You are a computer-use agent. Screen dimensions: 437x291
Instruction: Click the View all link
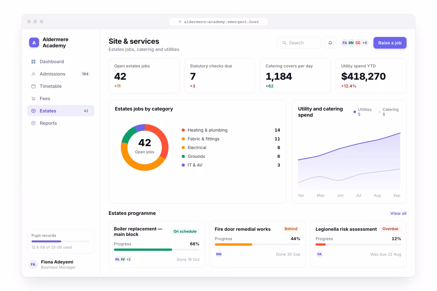coord(398,214)
